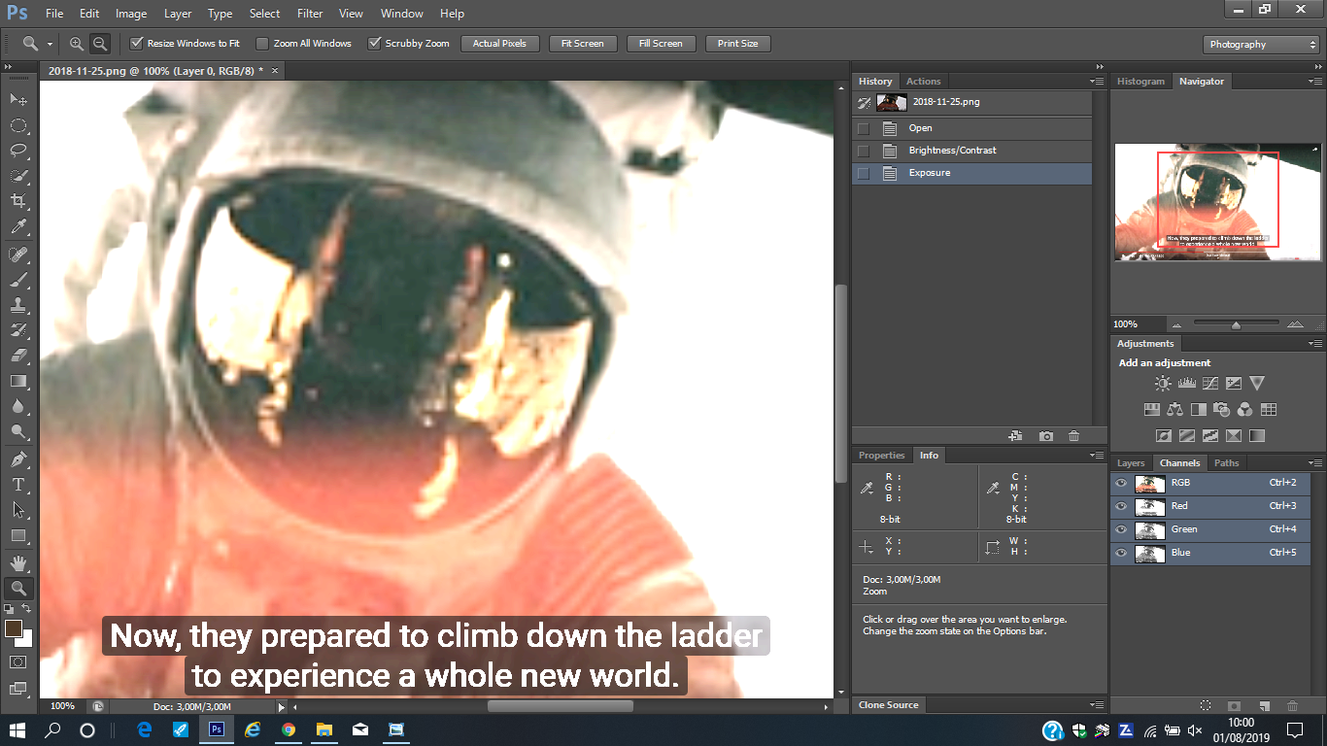Uncheck Resize Windows to Fit
Viewport: 1327px width, 746px height.
(x=137, y=44)
